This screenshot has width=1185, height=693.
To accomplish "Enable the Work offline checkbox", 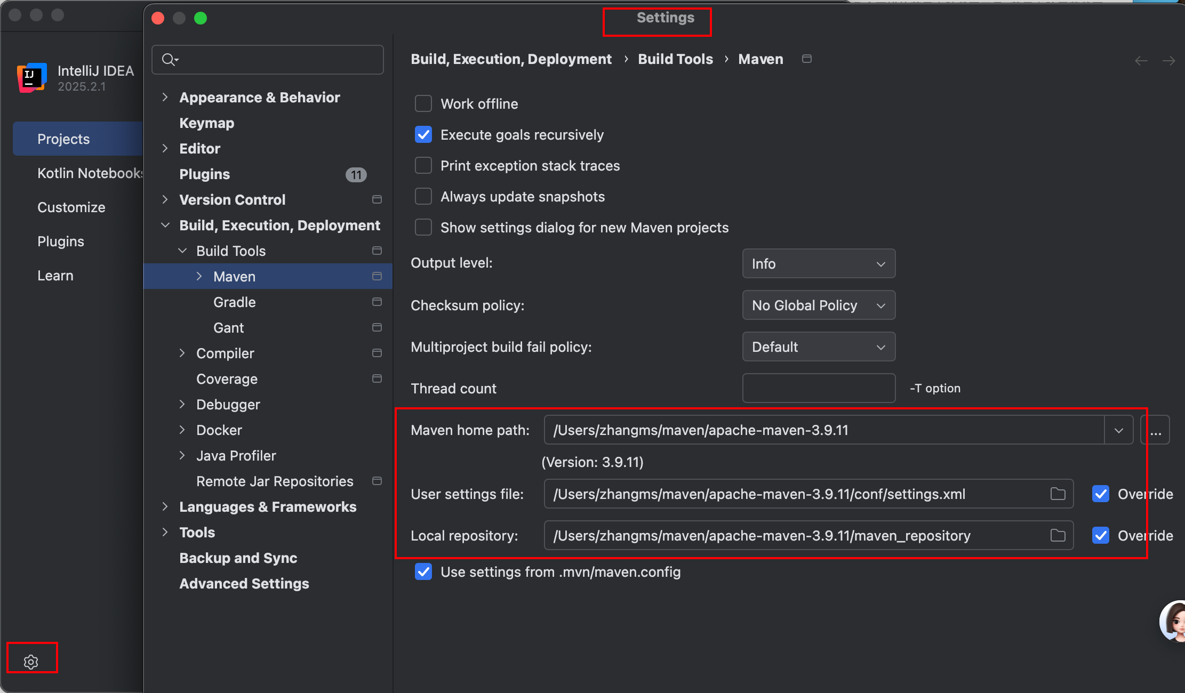I will pos(423,103).
